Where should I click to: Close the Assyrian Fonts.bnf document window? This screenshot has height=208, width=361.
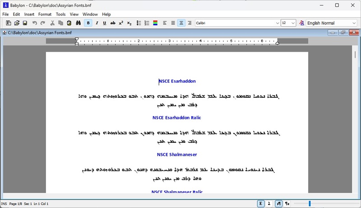pyautogui.click(x=354, y=32)
